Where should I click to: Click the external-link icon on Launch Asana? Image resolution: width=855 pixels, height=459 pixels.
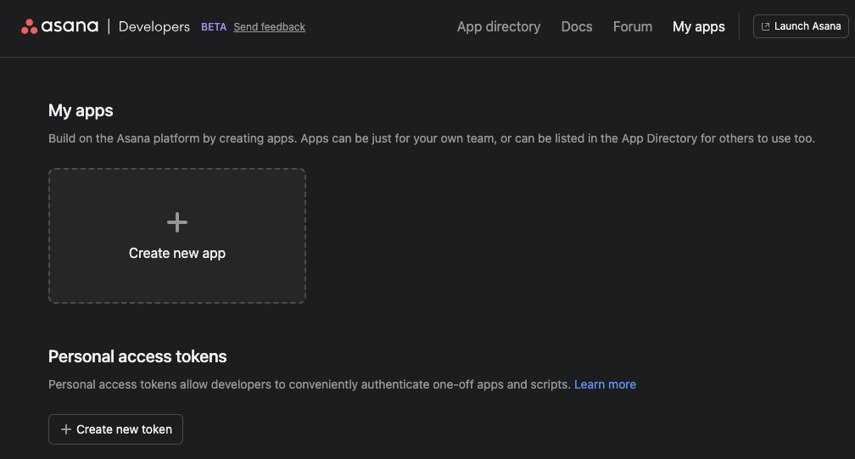[766, 27]
